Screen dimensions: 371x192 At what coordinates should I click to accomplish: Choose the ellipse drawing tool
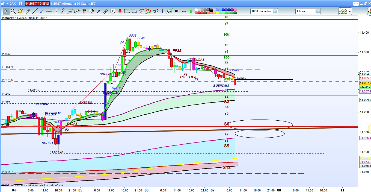134,11
